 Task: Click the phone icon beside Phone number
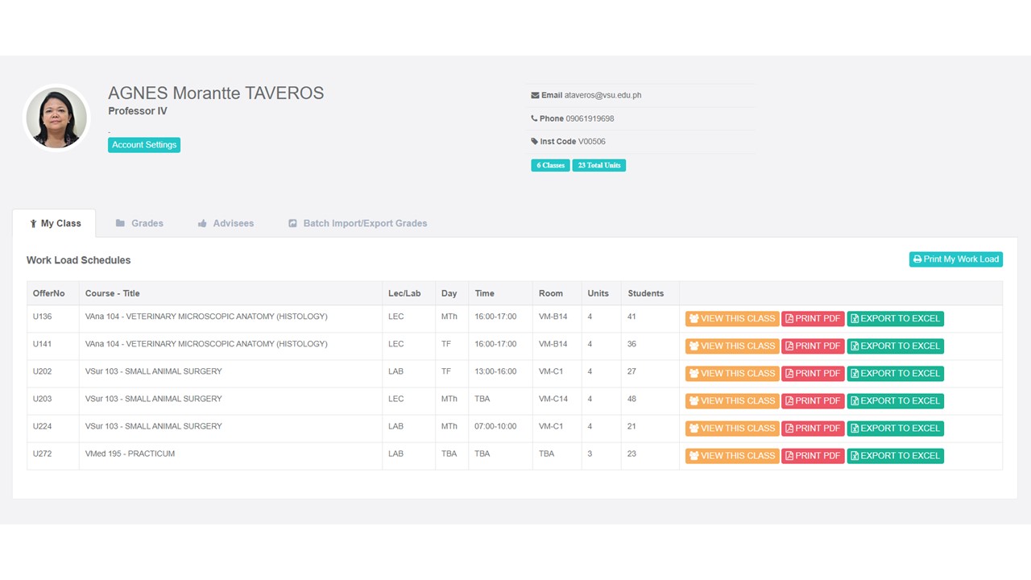click(x=534, y=118)
